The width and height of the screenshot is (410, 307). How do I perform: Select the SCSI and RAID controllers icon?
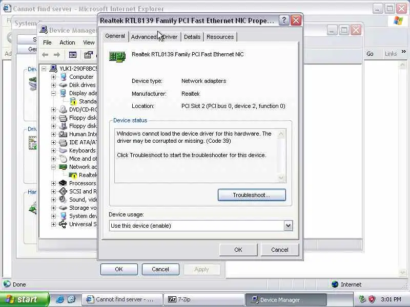pos(63,191)
